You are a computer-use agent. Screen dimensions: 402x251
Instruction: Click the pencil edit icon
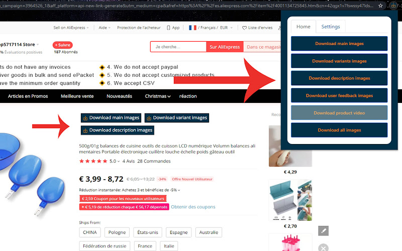pyautogui.click(x=323, y=231)
